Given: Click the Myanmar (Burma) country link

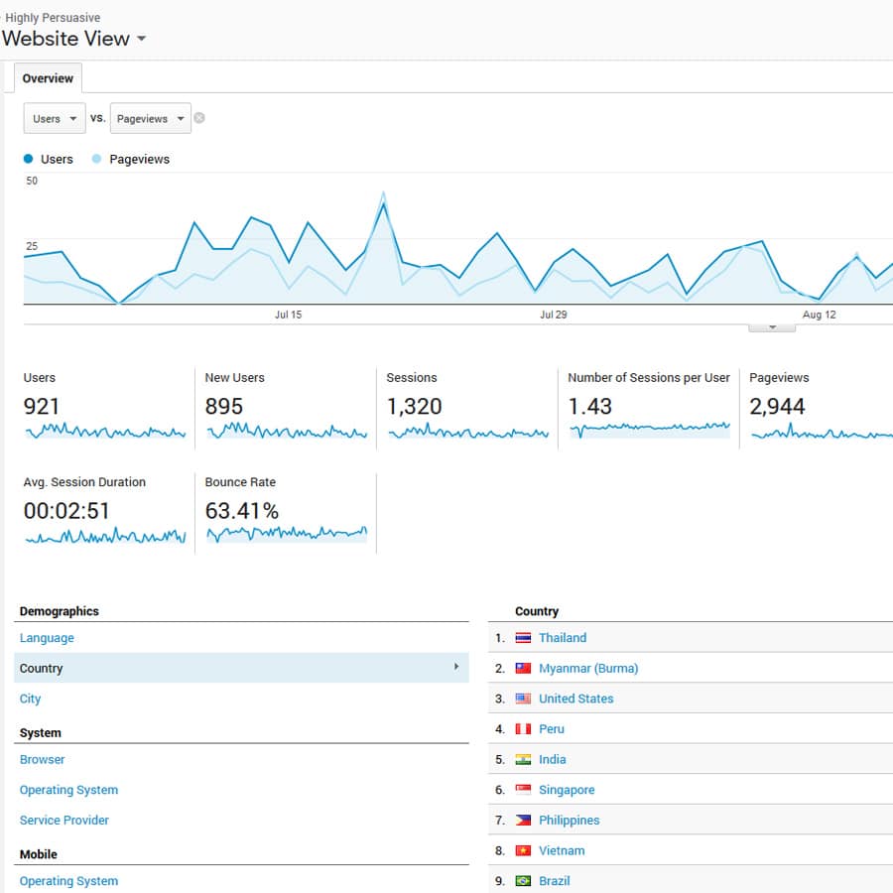Looking at the screenshot, I should pyautogui.click(x=588, y=668).
